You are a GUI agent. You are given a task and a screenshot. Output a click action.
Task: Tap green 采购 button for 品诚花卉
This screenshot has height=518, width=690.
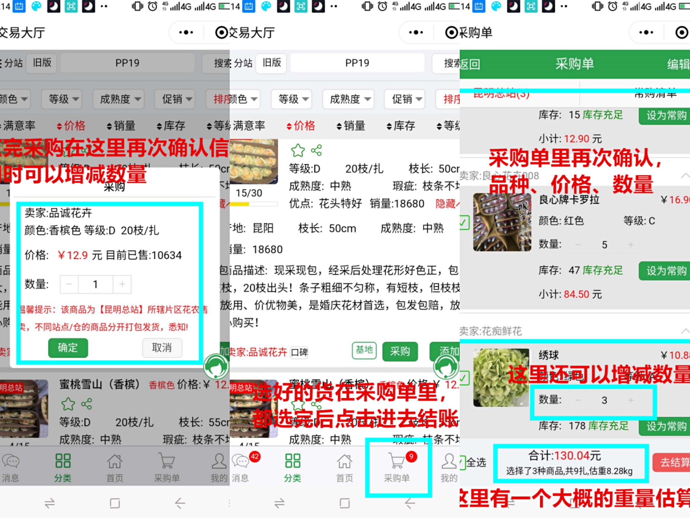[400, 352]
